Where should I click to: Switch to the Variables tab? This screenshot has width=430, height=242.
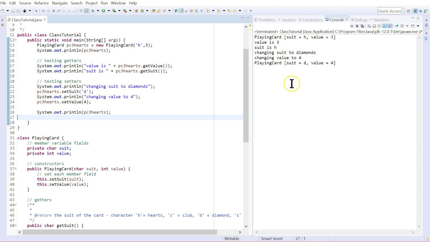click(379, 20)
